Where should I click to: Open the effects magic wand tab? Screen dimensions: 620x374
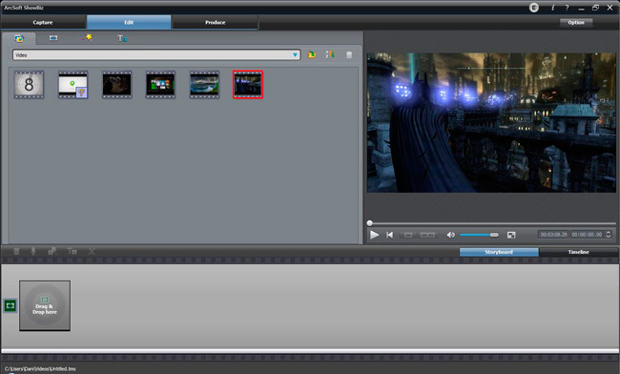(x=87, y=38)
